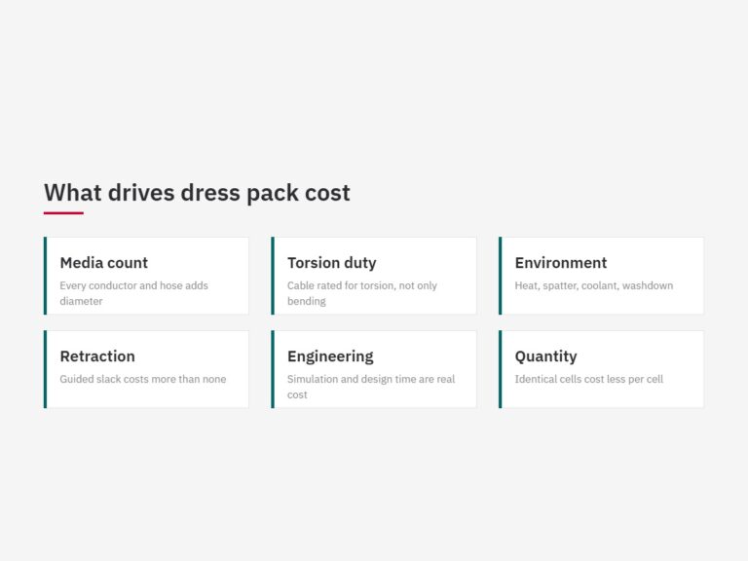Select the "Quantity" card title
Screen dimensions: 748x561
pos(545,356)
